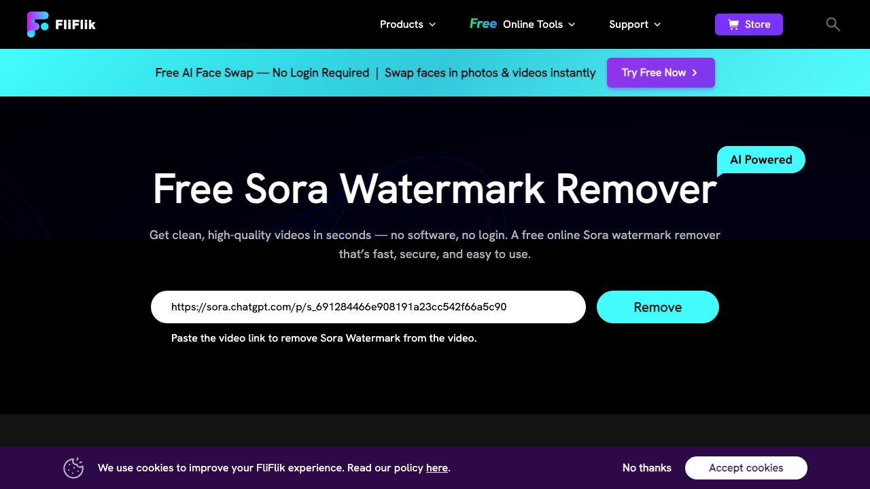Focus the Sora video link input
Screen dimensions: 870x489
click(368, 307)
